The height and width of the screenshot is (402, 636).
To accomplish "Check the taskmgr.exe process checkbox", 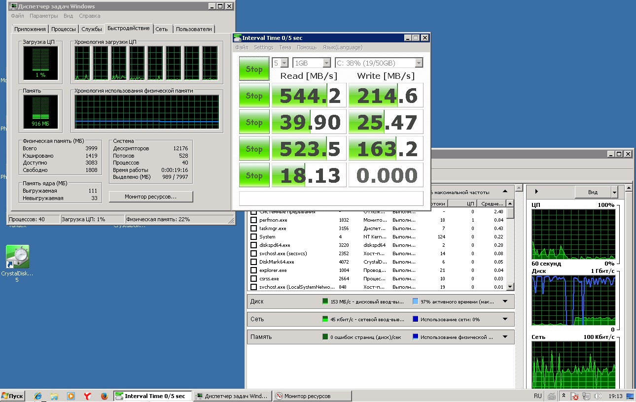I will coord(253,229).
